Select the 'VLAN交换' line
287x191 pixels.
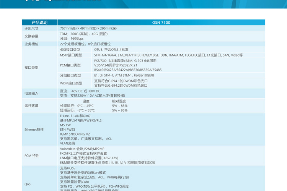coord(67,143)
